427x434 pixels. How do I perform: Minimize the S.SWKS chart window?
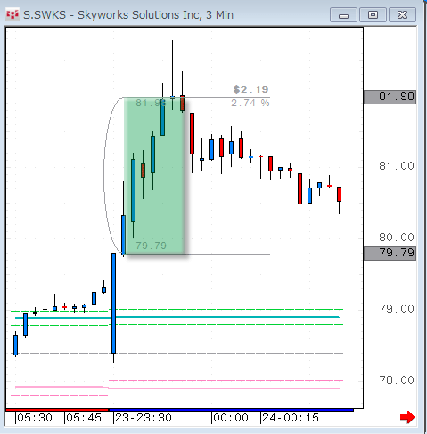pyautogui.click(x=343, y=15)
